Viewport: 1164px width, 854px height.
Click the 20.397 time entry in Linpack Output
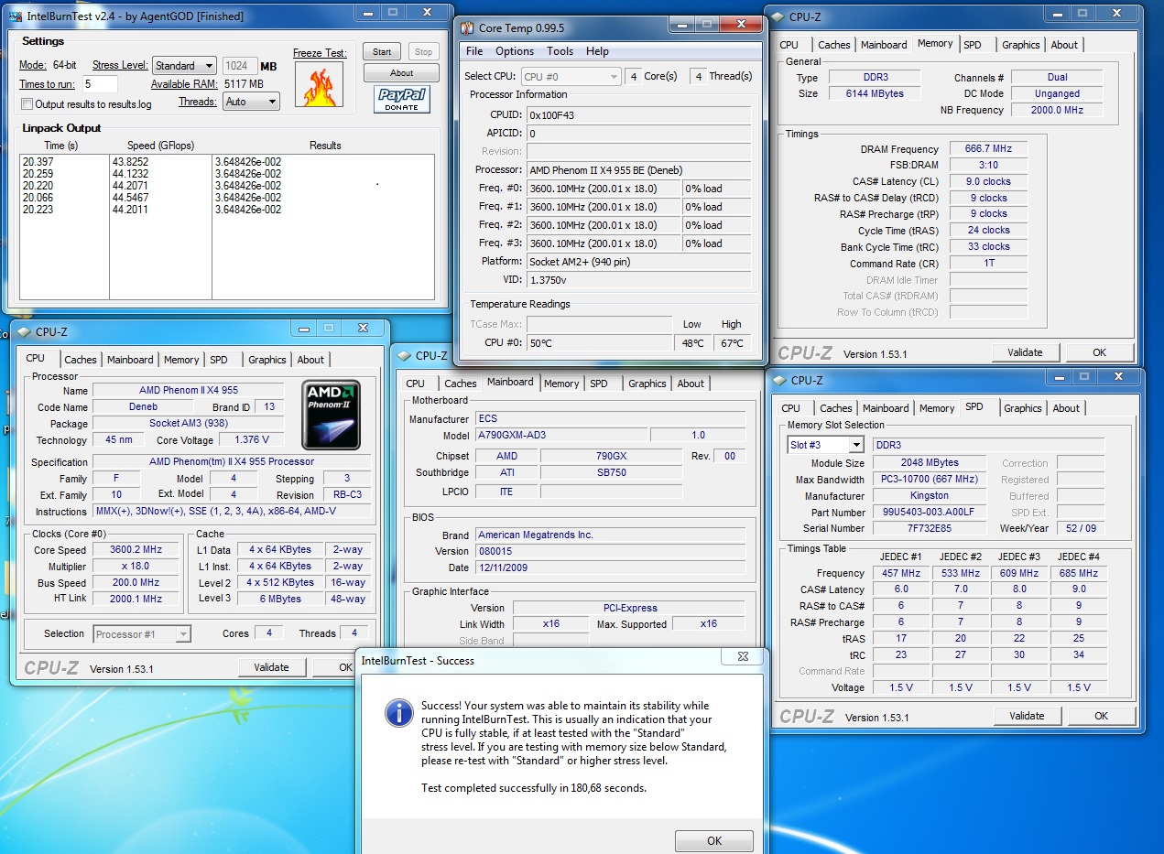coord(37,162)
